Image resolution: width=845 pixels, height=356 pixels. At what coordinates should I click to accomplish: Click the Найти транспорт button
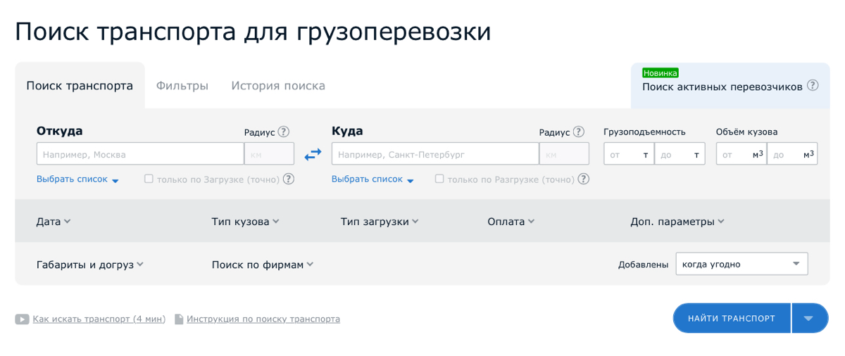pyautogui.click(x=732, y=319)
